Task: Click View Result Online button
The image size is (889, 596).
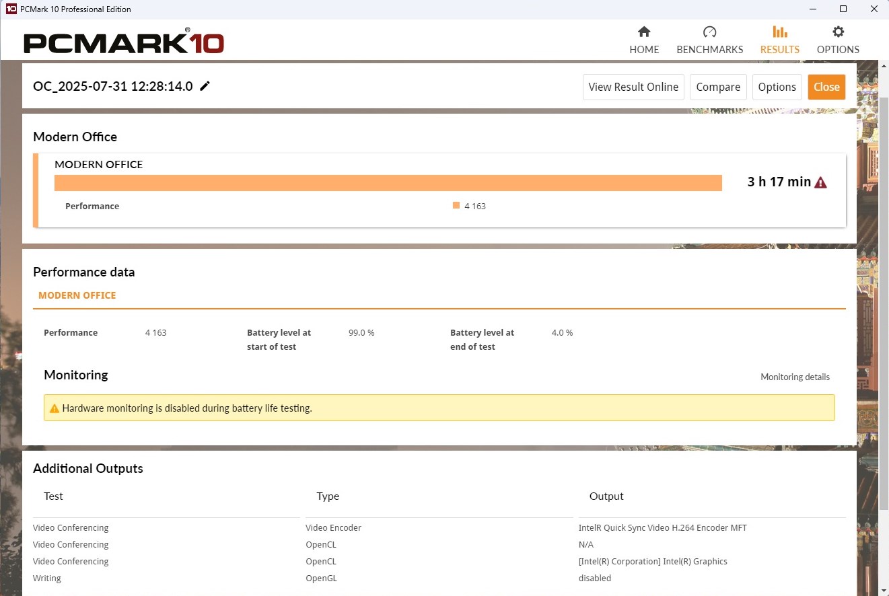Action: 633,87
